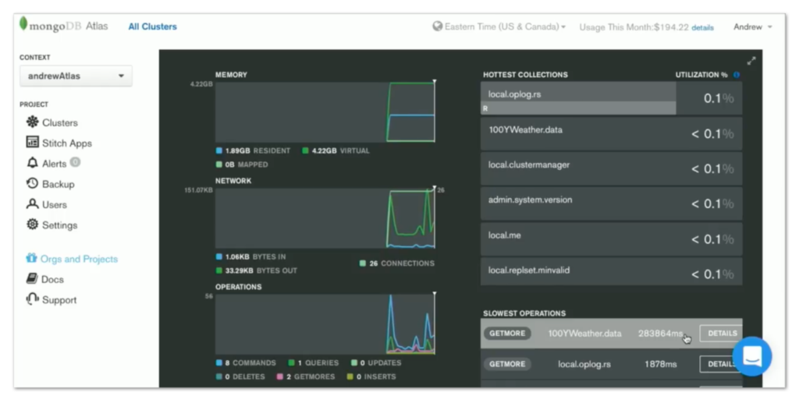Click the Utilization % info icon
Screen dimensions: 799x403
737,75
